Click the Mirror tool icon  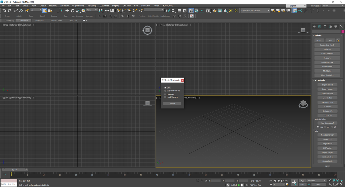[168, 11]
